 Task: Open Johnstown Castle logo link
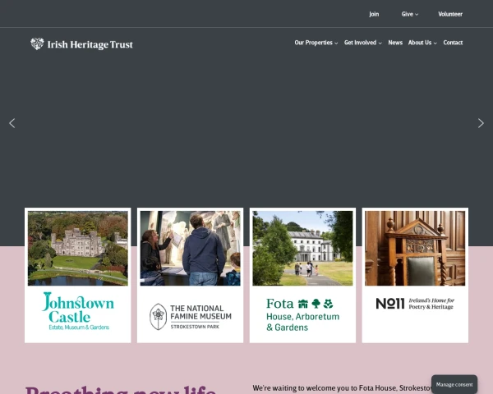click(78, 311)
